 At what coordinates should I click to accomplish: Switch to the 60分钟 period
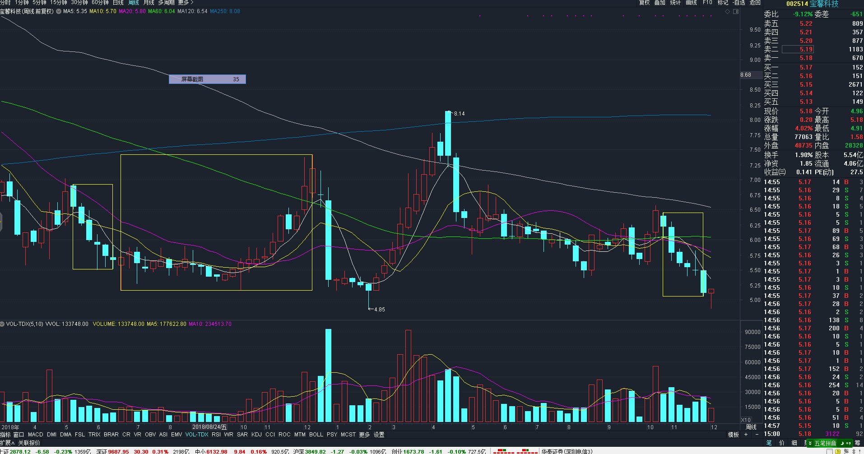[x=100, y=3]
